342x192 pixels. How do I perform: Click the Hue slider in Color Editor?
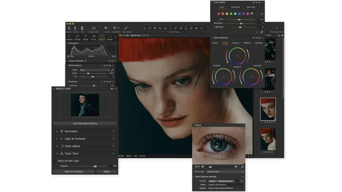click(x=240, y=20)
